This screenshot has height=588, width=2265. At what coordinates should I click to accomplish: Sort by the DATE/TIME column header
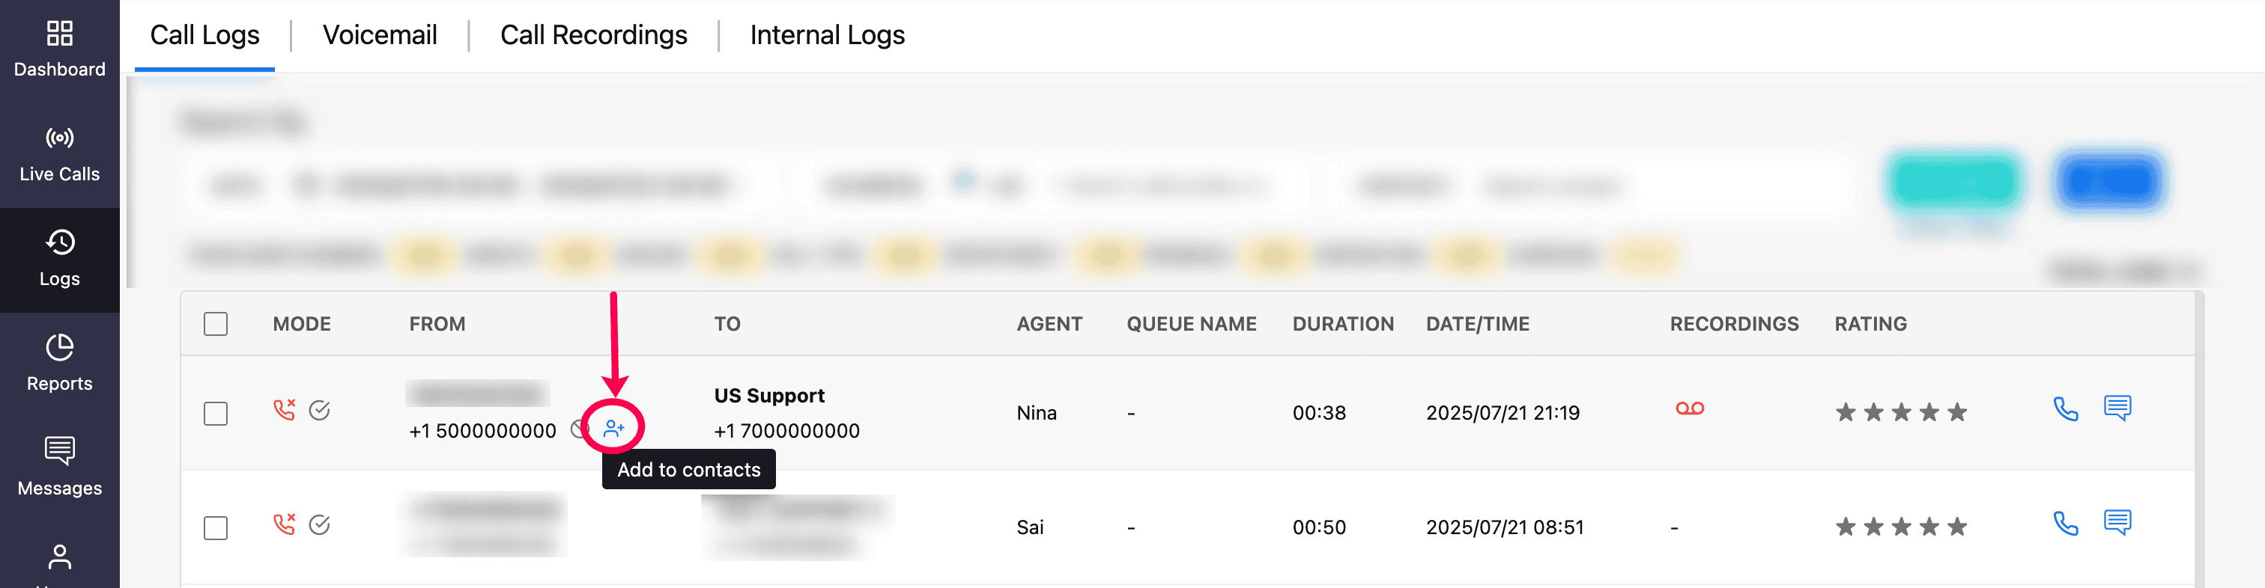[x=1477, y=324]
